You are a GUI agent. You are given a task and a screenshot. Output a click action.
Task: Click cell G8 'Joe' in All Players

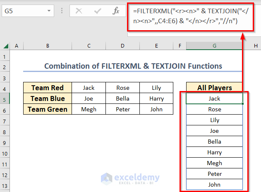click(214, 131)
